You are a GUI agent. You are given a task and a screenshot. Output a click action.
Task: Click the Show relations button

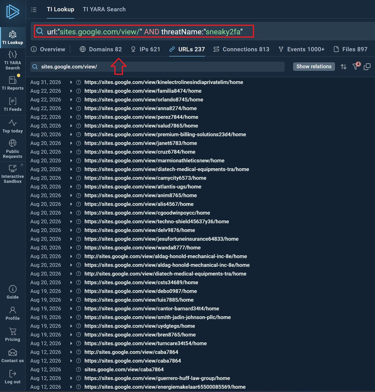tap(314, 67)
